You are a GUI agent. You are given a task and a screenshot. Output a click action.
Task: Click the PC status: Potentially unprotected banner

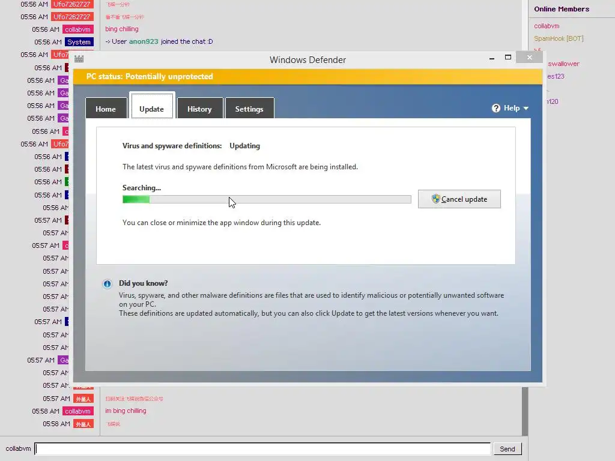pos(308,76)
